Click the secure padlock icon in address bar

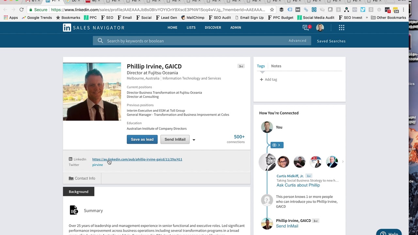(x=31, y=10)
